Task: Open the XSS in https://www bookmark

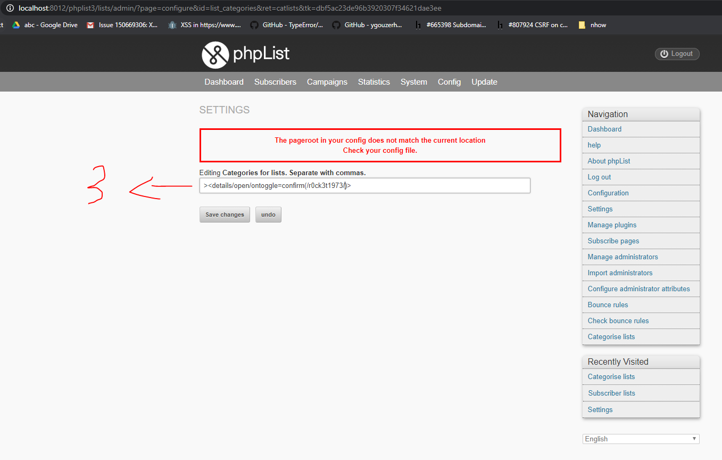Action: pos(204,25)
